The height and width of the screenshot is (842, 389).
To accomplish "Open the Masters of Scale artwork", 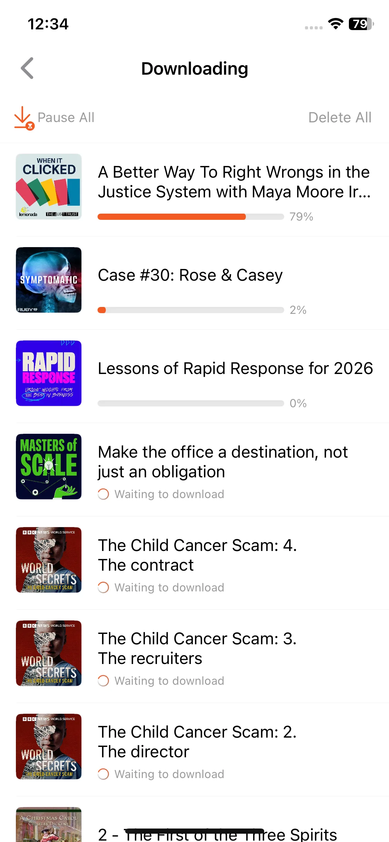I will 49,467.
